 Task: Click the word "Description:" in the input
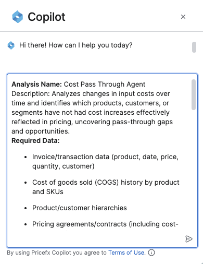(31, 94)
